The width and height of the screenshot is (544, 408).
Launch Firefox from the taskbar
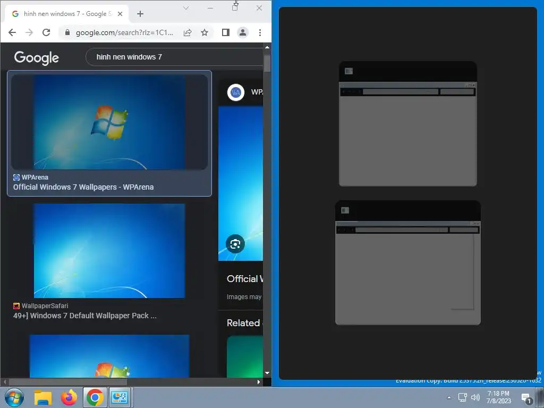point(69,397)
